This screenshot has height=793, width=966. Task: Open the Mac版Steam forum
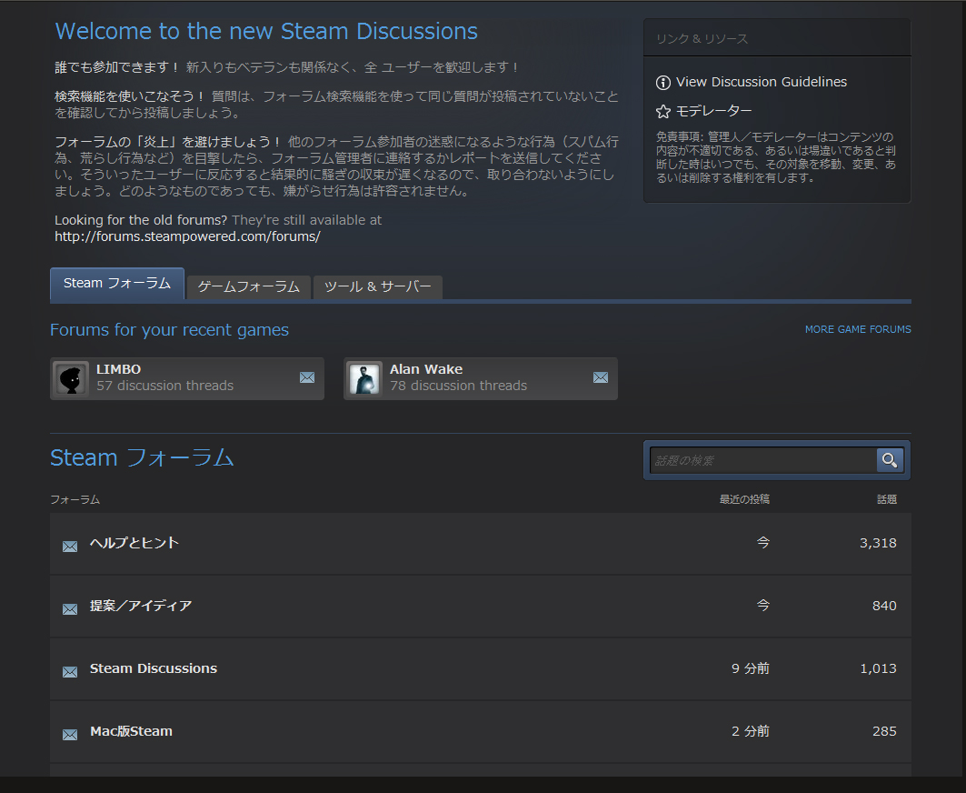click(x=131, y=731)
